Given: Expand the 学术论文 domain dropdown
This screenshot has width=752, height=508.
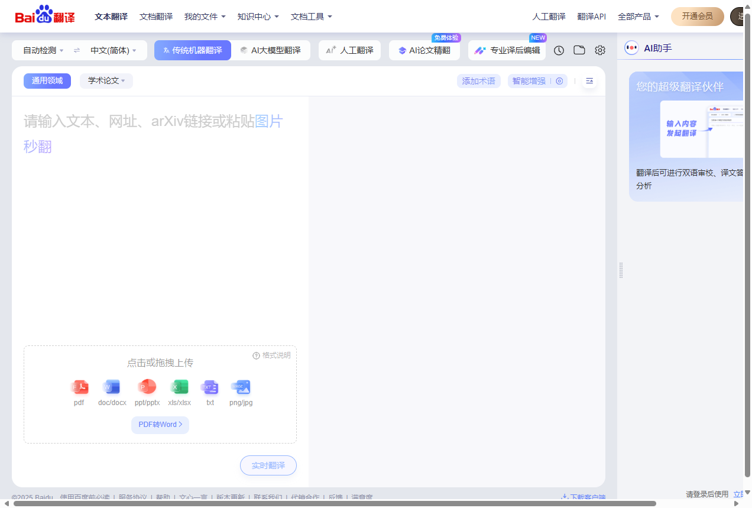Looking at the screenshot, I should [106, 80].
